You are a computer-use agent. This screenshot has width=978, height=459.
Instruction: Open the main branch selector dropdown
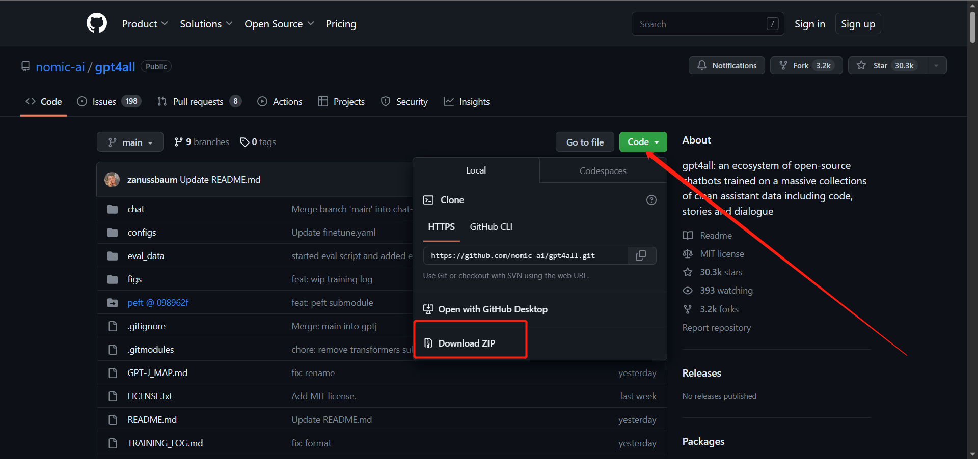coord(130,142)
